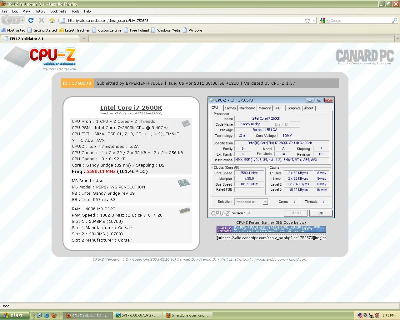Launch Firefox from the quick launch icon
This screenshot has height=320, width=400.
[x=53, y=315]
